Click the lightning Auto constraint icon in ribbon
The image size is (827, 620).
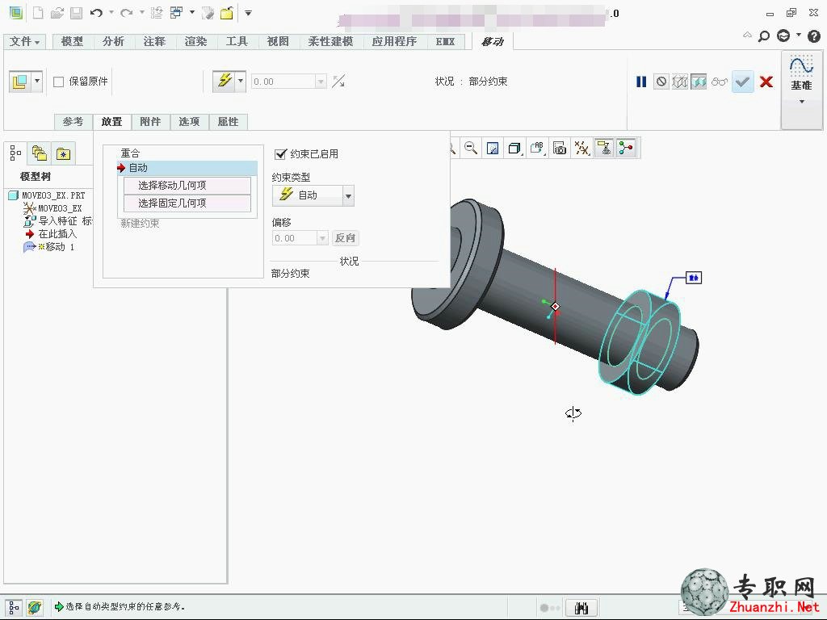pos(225,81)
